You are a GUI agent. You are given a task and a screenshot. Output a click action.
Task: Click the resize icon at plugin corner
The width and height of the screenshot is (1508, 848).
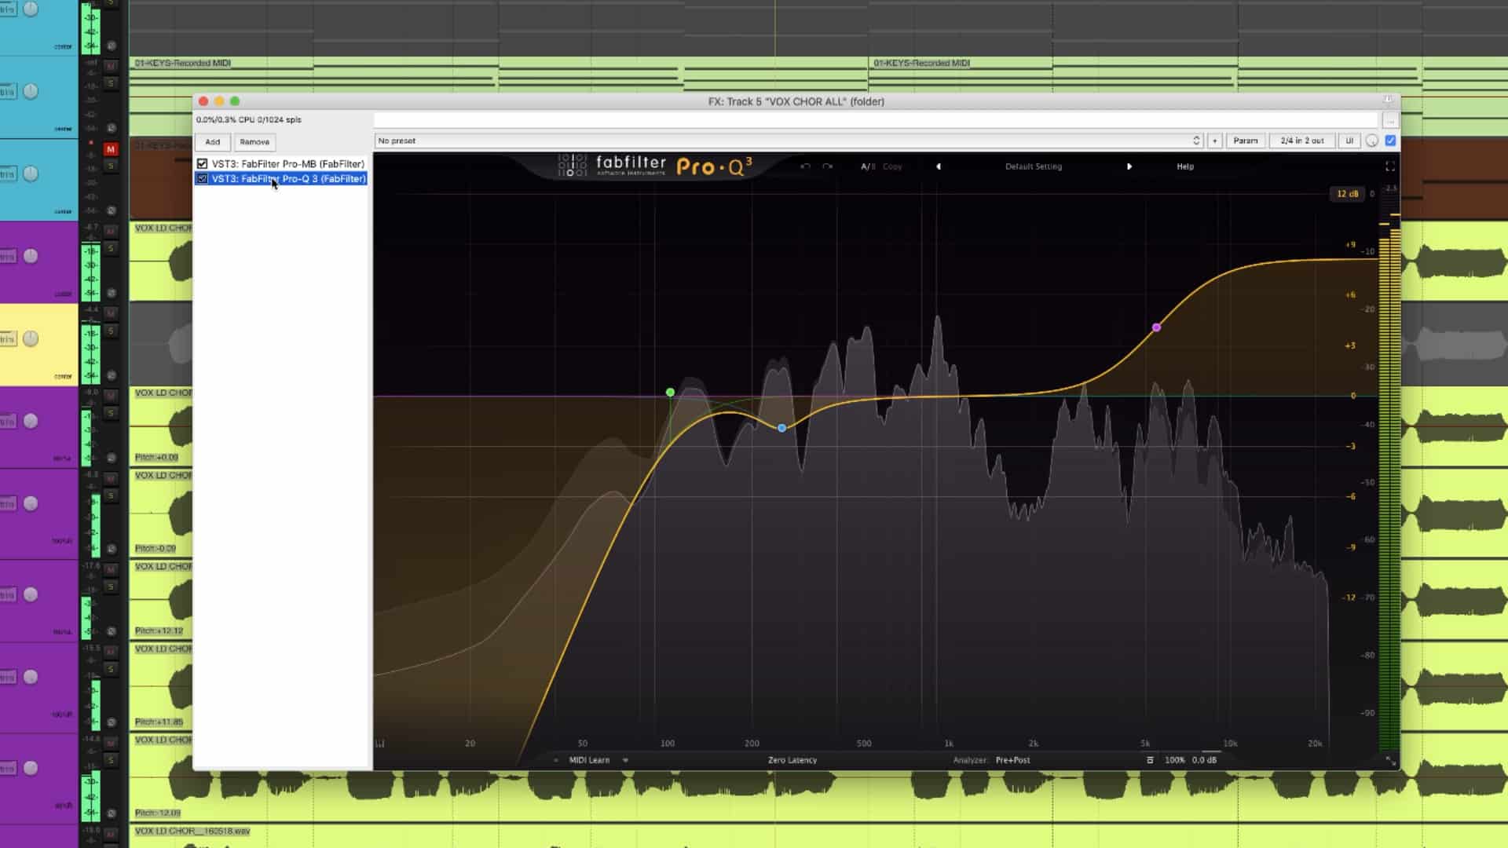[1390, 761]
